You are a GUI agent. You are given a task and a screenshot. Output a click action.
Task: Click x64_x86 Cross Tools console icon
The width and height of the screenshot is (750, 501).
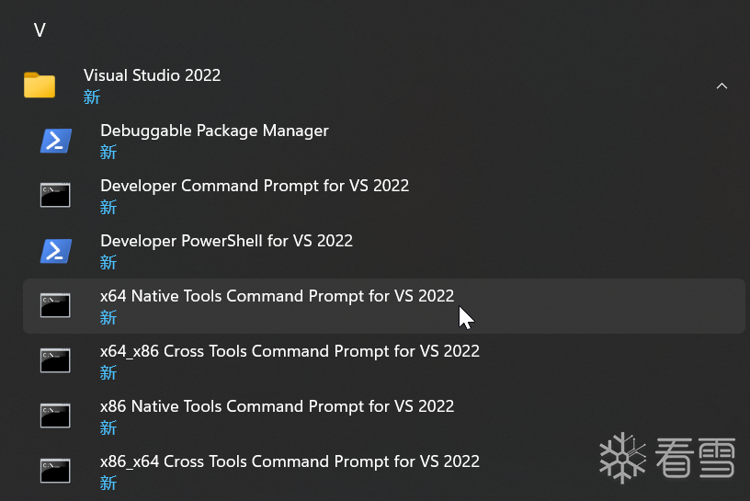click(x=56, y=360)
